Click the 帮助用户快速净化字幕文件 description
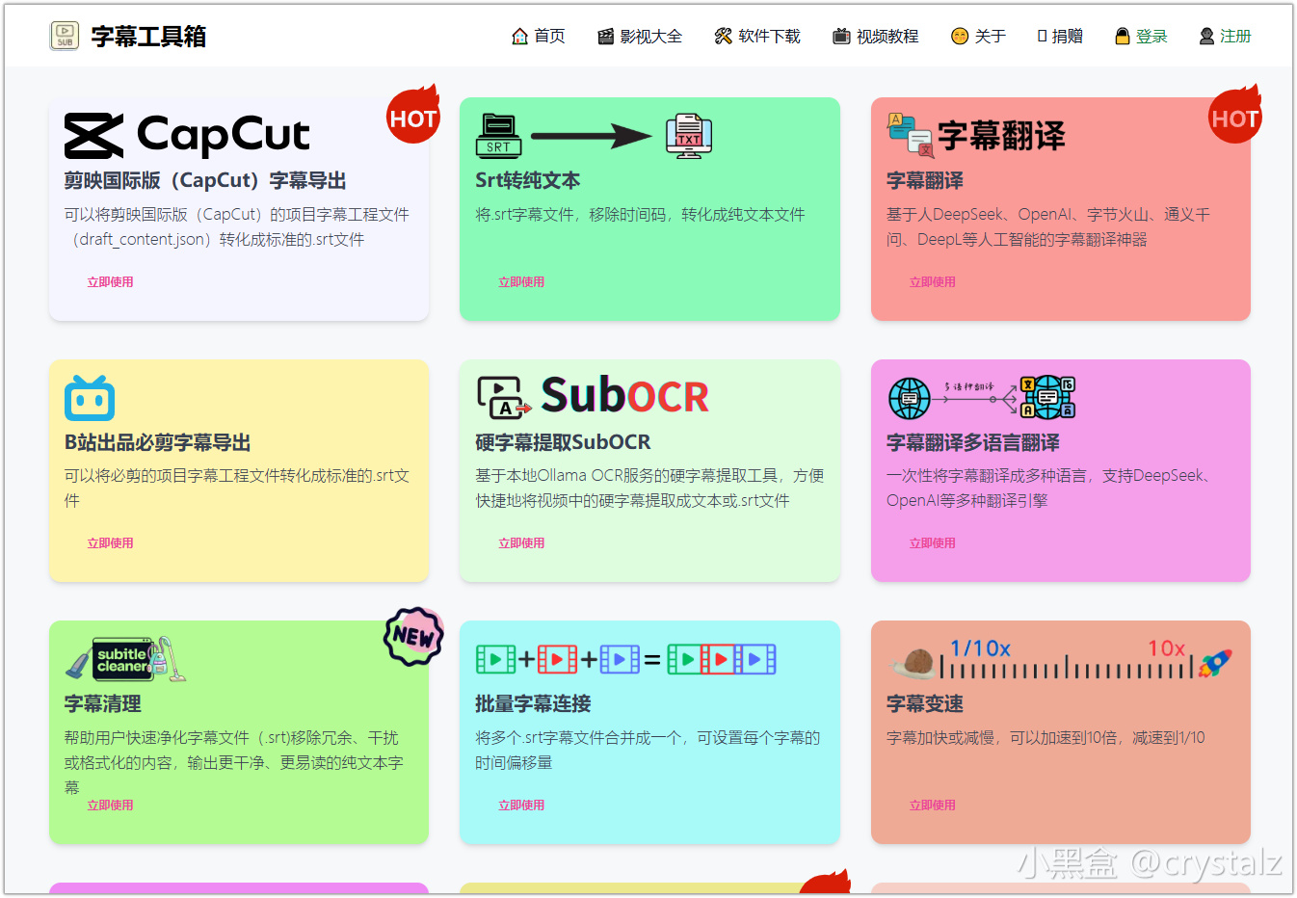Viewport: 1297px width, 898px height. (234, 762)
